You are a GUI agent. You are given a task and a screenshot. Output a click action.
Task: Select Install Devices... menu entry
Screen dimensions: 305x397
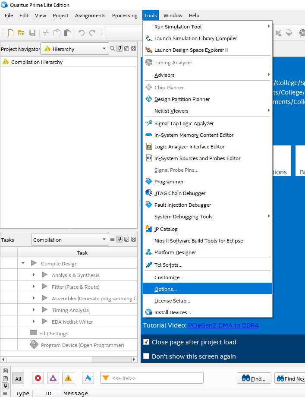point(208,312)
